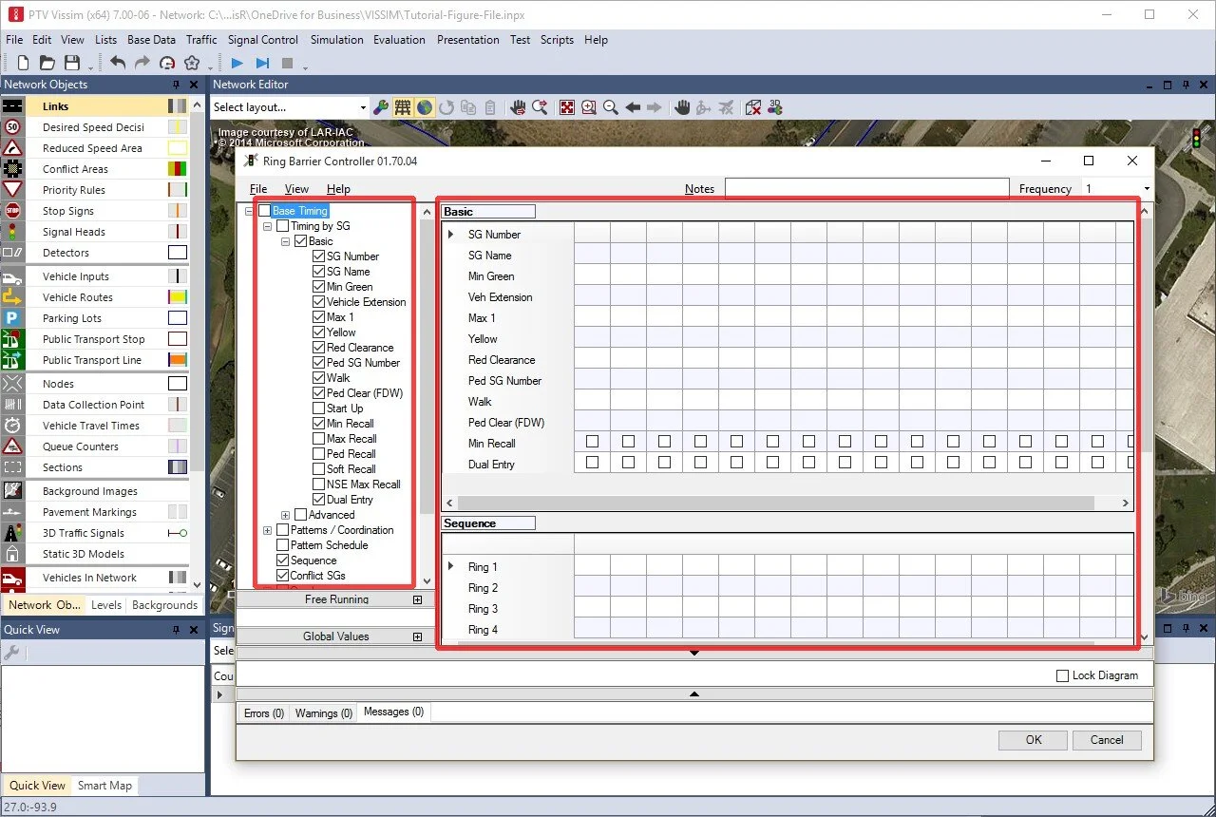Enable the Max Recall checkbox
This screenshot has height=817, width=1216.
pos(318,438)
